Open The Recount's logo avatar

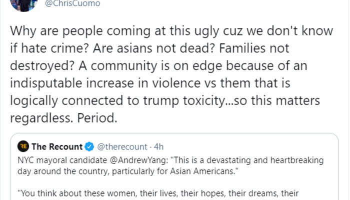(x=23, y=147)
